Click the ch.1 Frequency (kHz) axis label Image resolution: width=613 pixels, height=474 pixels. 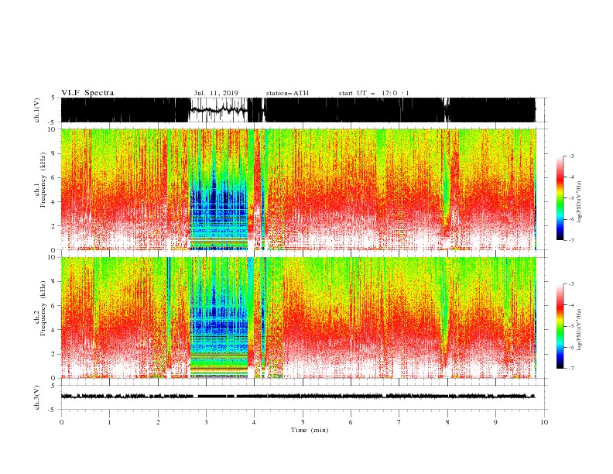tap(40, 180)
